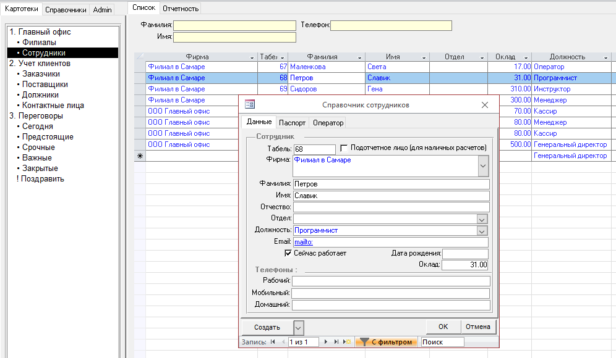Click the new row asterisk selector
Viewport: 616px width, 358px height.
click(140, 156)
